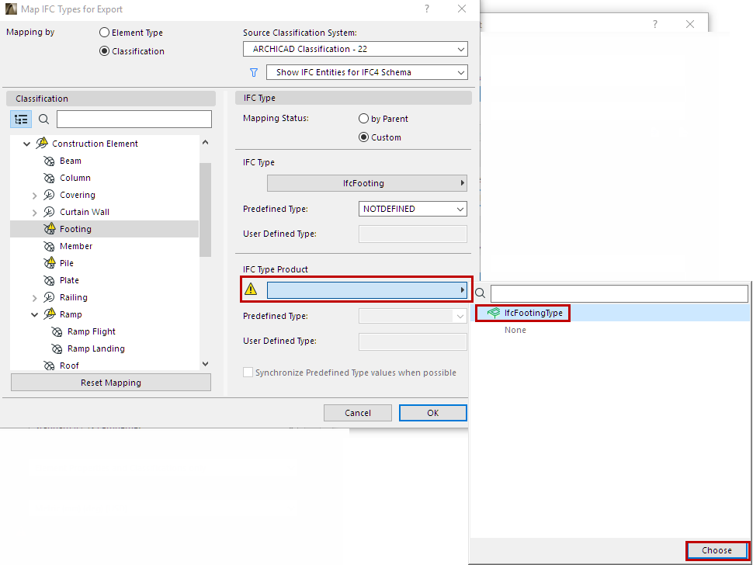Click the Member classification icon
753x565 pixels.
[x=49, y=246]
